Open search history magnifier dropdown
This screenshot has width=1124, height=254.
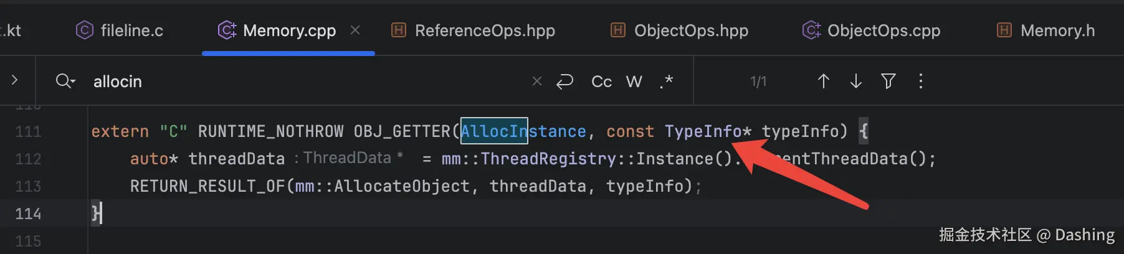click(65, 81)
